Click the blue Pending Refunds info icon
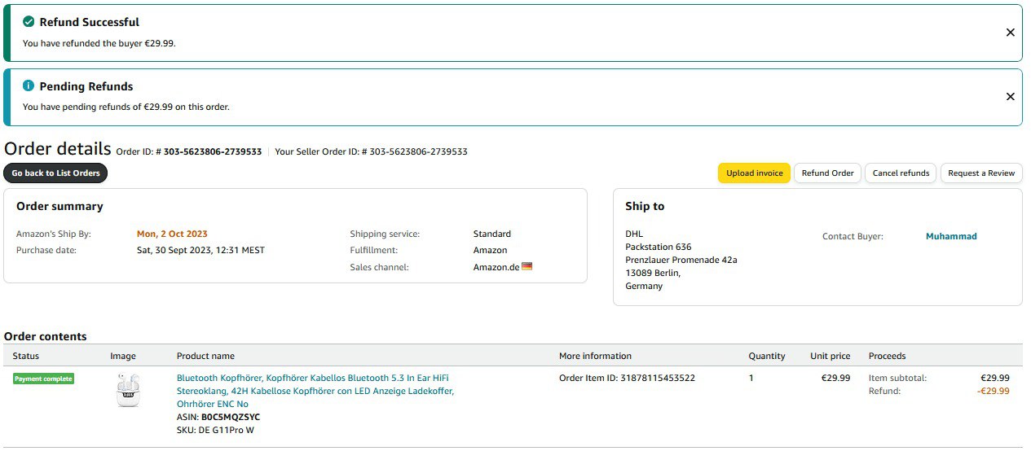The image size is (1031, 451). pos(29,86)
